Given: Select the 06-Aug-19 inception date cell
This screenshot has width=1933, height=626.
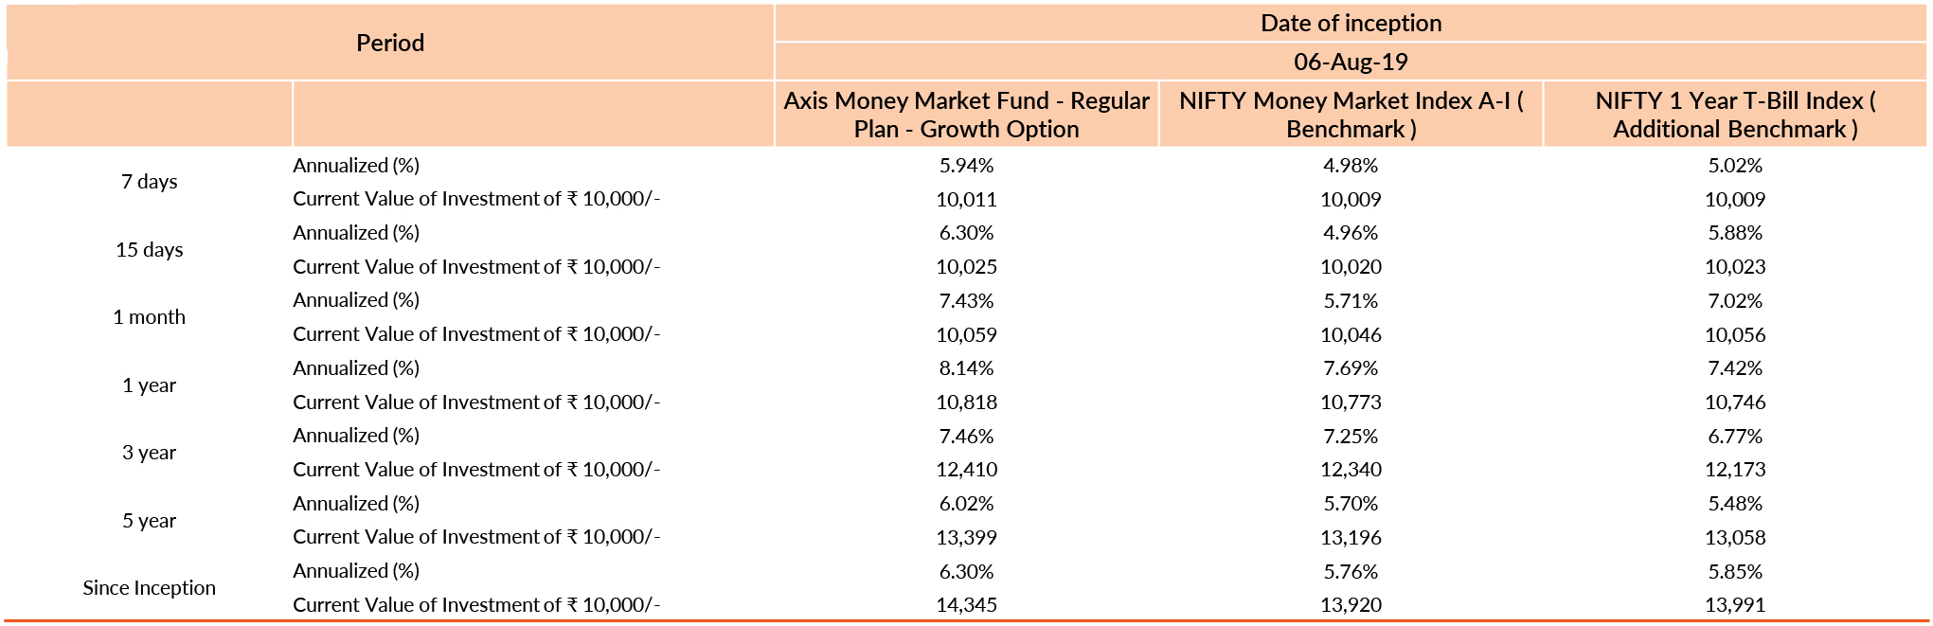Looking at the screenshot, I should pos(1351,62).
